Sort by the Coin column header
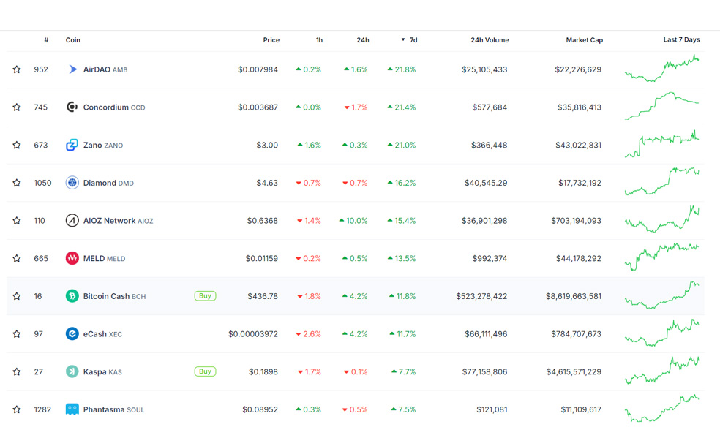720x427 pixels. (72, 40)
